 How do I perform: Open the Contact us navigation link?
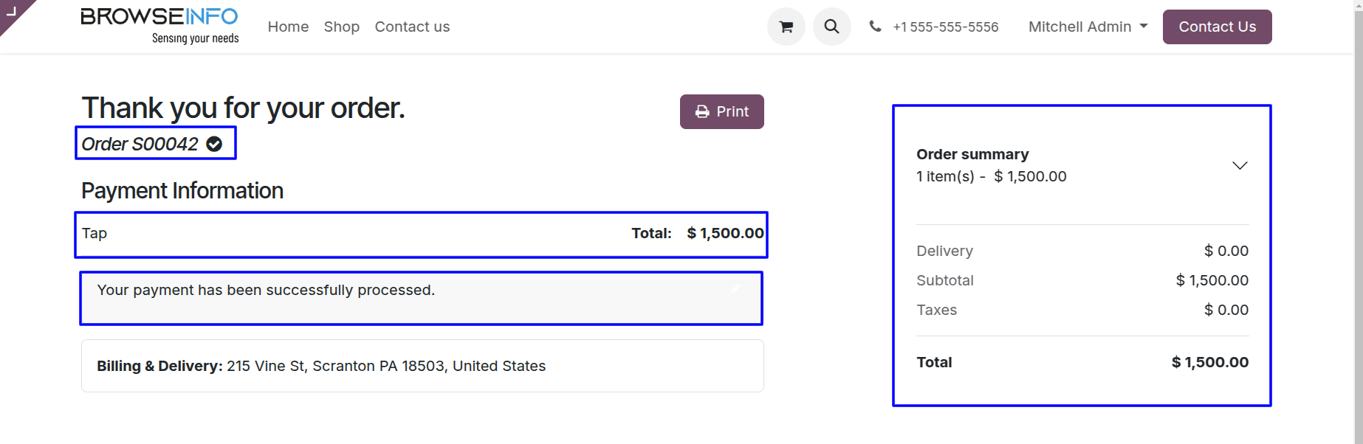(412, 27)
